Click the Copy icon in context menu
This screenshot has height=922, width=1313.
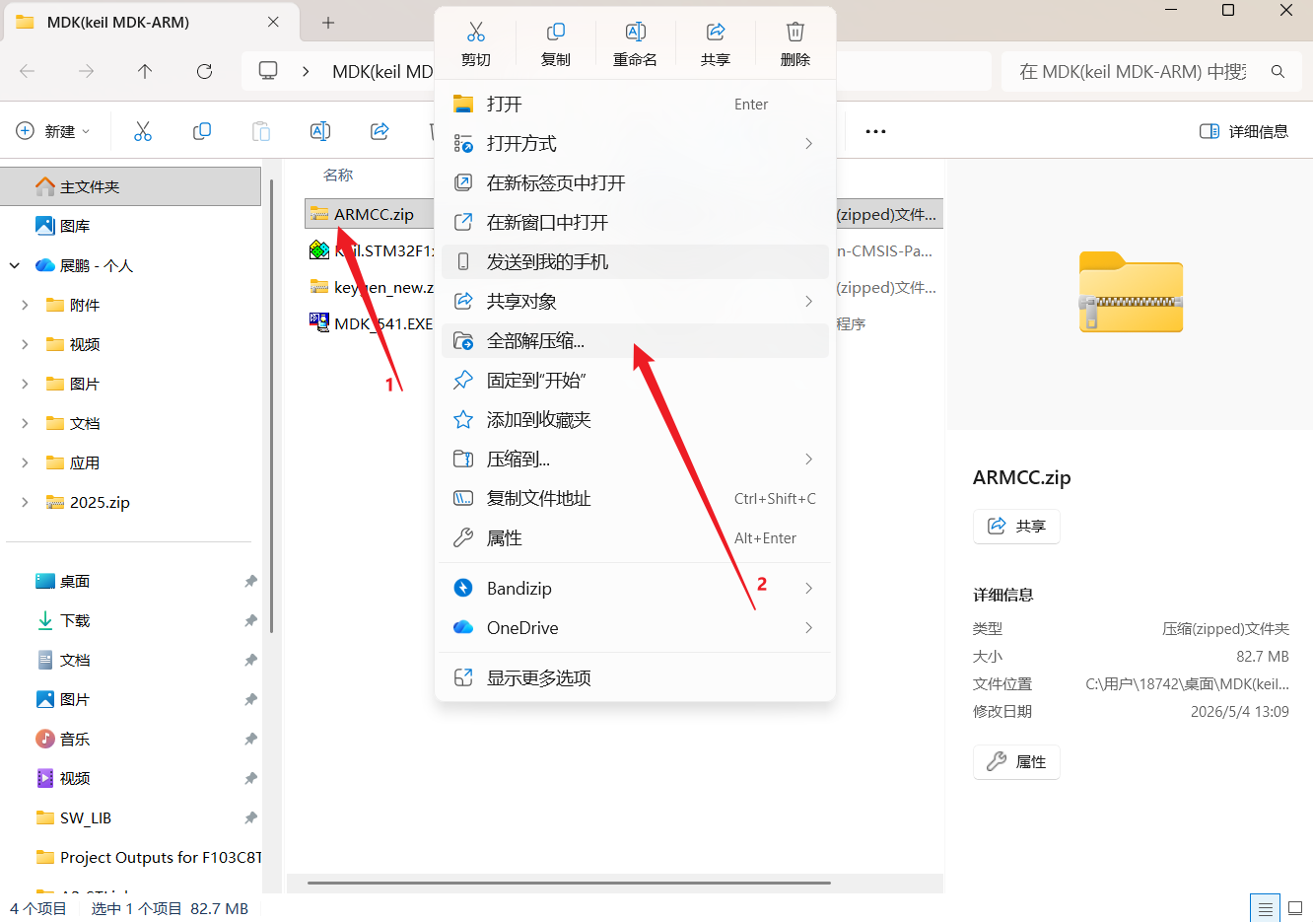[556, 33]
